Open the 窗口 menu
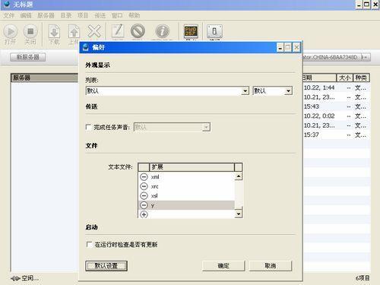Viewport: 380px width, 285px height. (x=117, y=15)
